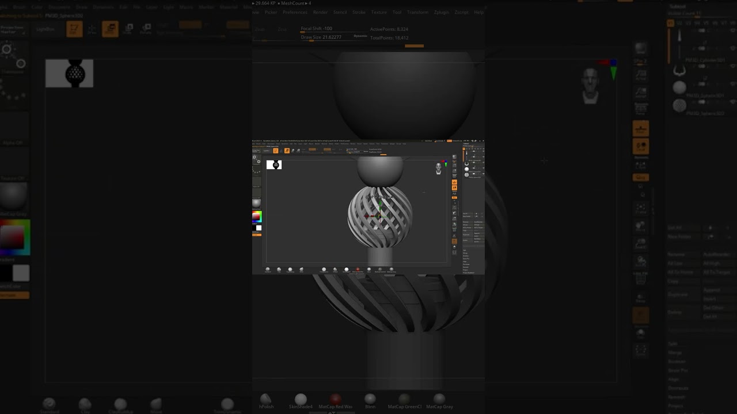Expand the Merge section in dimmed panel

pyautogui.click(x=675, y=352)
